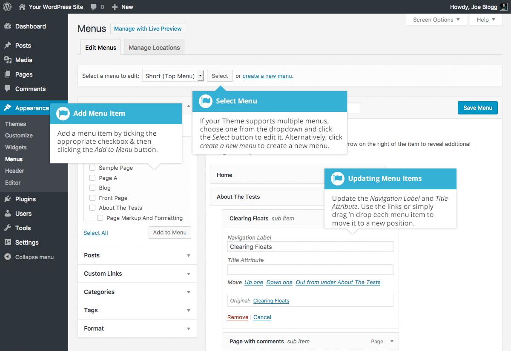Click the Navigation Label input field
Viewport: 511px width, 351px height.
coord(310,247)
